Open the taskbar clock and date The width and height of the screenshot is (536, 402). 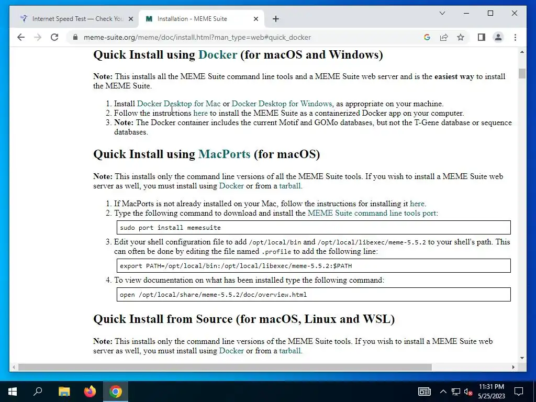491,392
